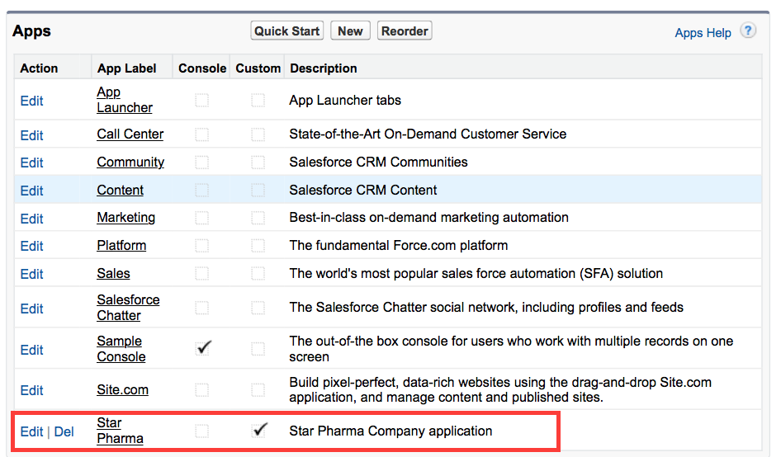
Task: Click Custom checkbox for Site.com row
Action: point(258,390)
